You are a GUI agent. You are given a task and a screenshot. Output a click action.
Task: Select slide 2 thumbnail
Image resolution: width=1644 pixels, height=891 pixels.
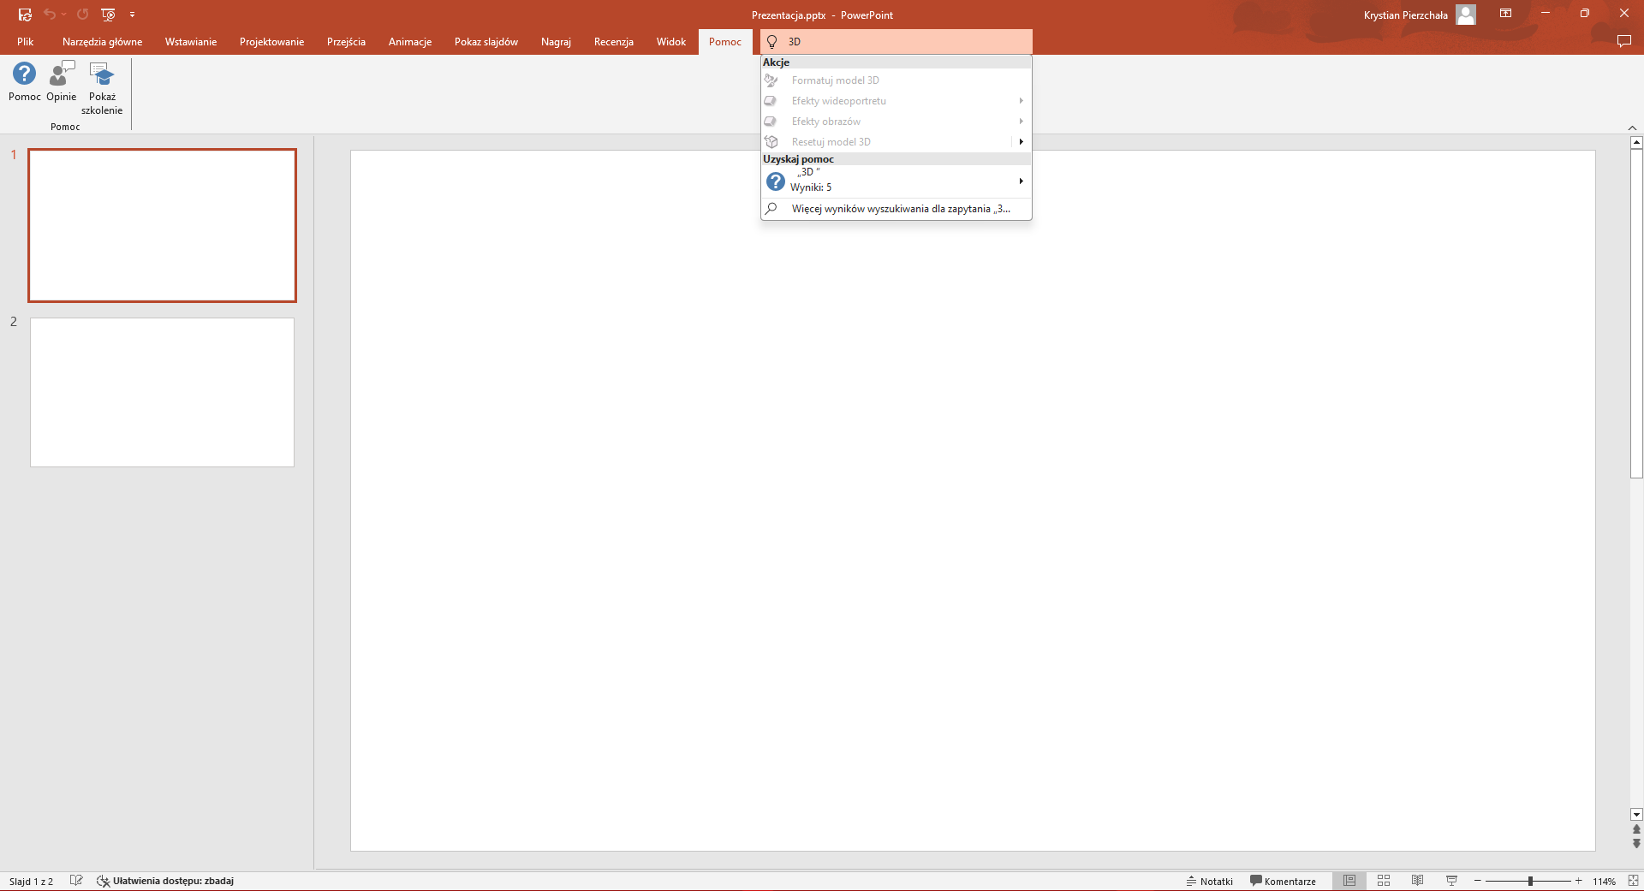click(x=162, y=392)
